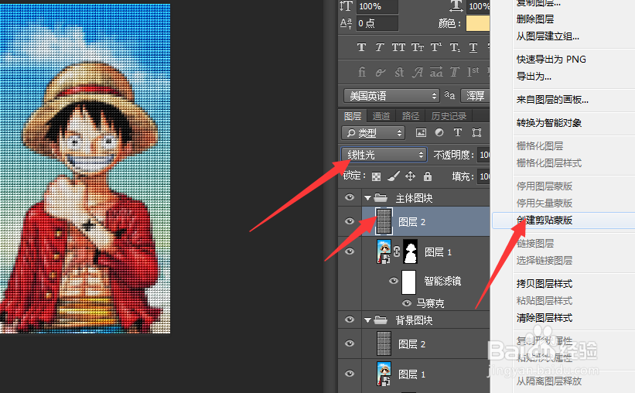The width and height of the screenshot is (635, 393).
Task: Enable swash (A) OpenType option
Action: 417,72
